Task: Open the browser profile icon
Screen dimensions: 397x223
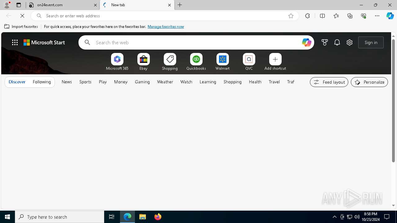Action: 7,5
